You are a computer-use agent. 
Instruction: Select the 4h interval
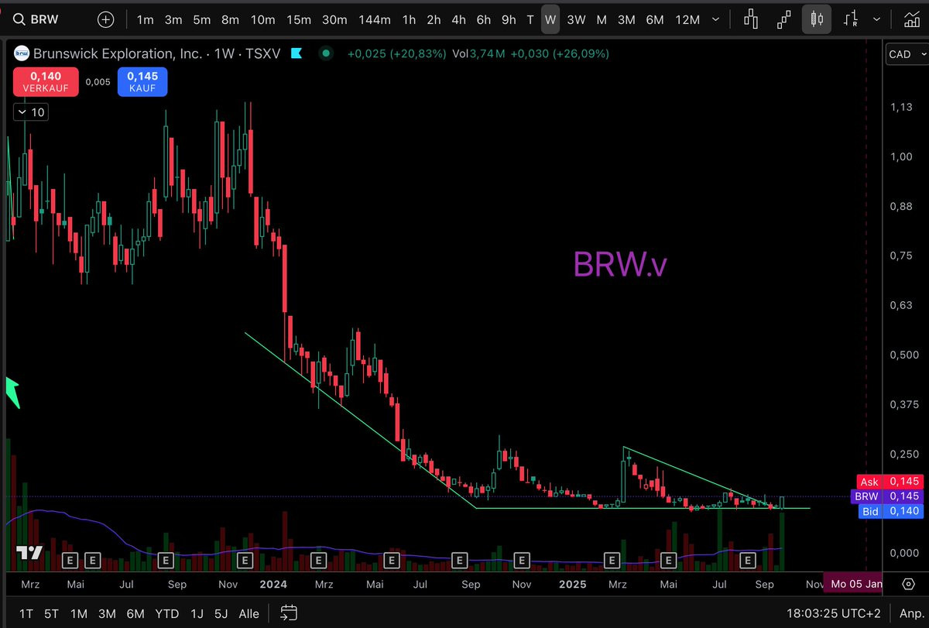459,19
